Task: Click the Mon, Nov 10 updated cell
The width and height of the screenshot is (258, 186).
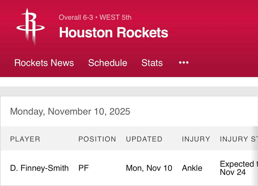Action: [x=149, y=168]
